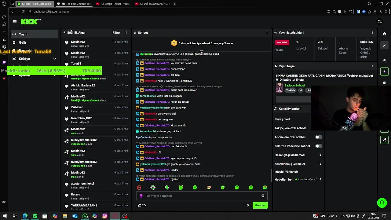Open WhatsApp from the taskbar
Screen dimensions: 391x220
pyautogui.click(x=85, y=216)
